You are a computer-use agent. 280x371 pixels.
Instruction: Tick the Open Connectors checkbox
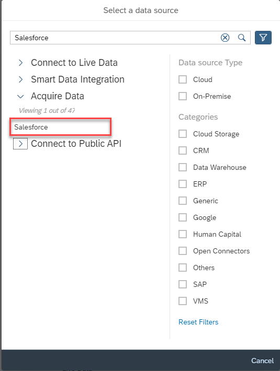tap(183, 251)
